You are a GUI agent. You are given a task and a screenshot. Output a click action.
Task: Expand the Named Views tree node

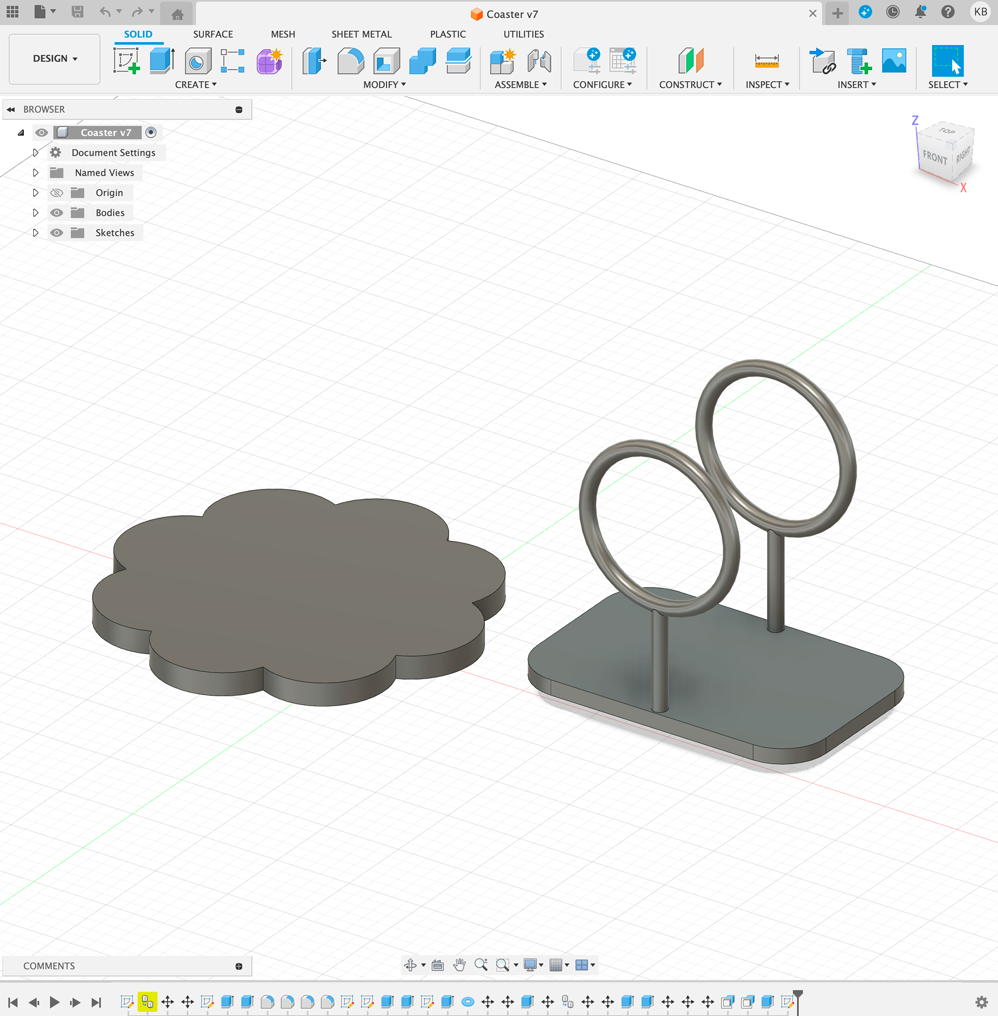pyautogui.click(x=36, y=173)
